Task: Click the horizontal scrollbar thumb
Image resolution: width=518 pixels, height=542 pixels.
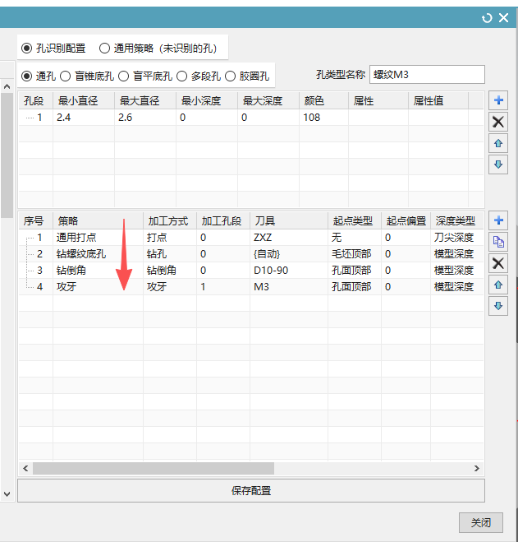Action: pos(154,468)
